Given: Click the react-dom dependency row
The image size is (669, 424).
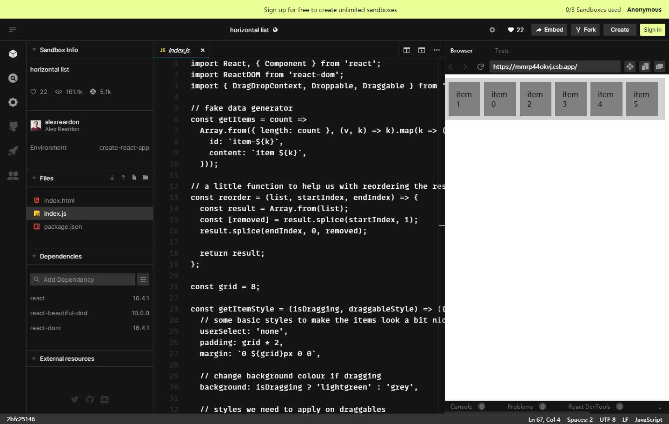Looking at the screenshot, I should click(90, 328).
